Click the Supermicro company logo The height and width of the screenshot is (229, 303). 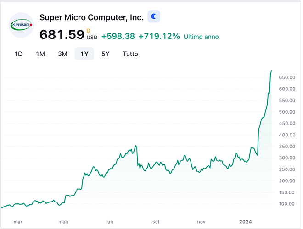tap(21, 25)
